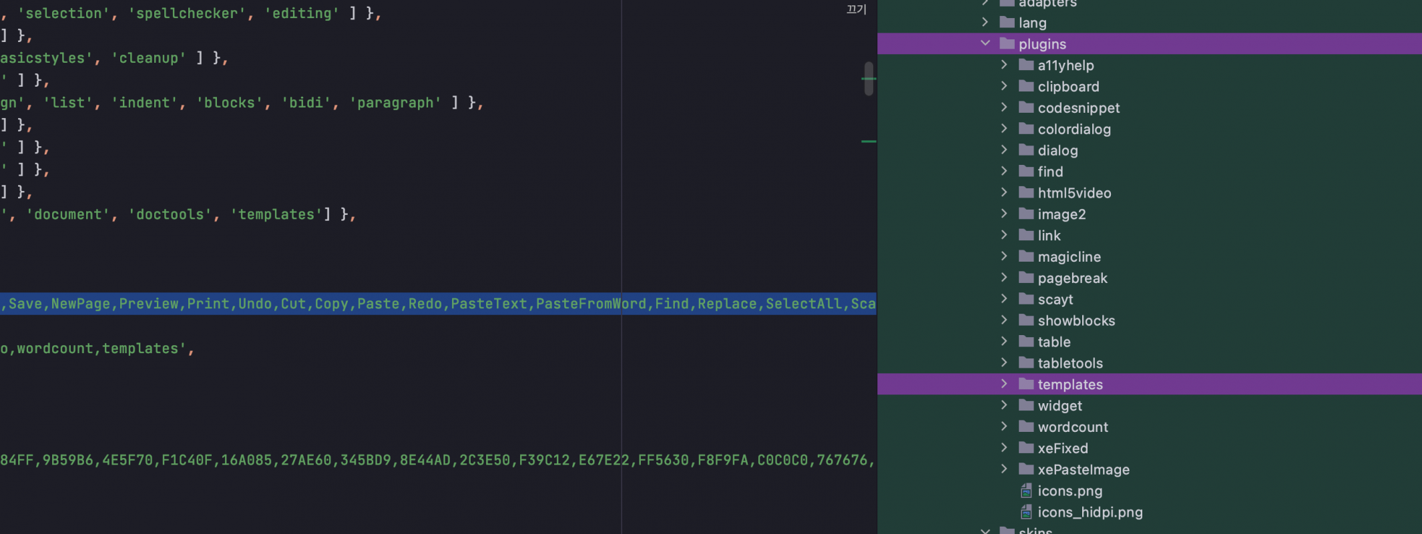The image size is (1422, 534).
Task: Click 'paragraph' string in the code
Action: coord(395,103)
